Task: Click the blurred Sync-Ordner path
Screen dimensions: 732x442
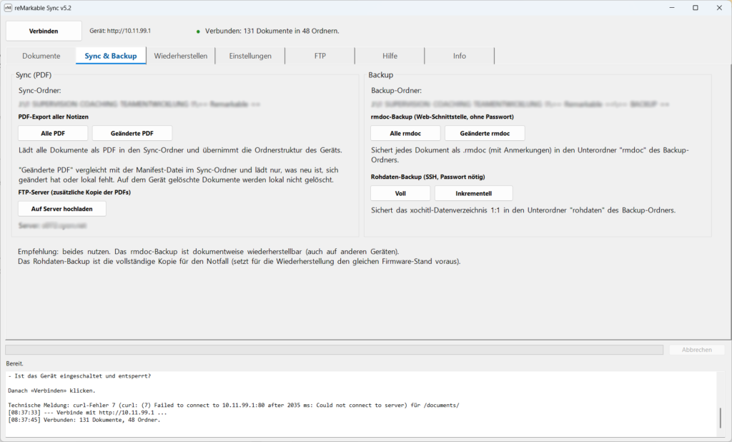Action: tap(139, 104)
